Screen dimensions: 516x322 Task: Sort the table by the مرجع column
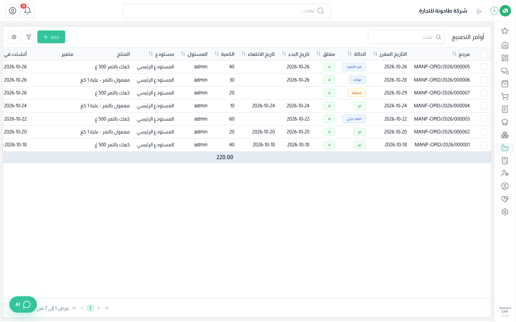454,54
